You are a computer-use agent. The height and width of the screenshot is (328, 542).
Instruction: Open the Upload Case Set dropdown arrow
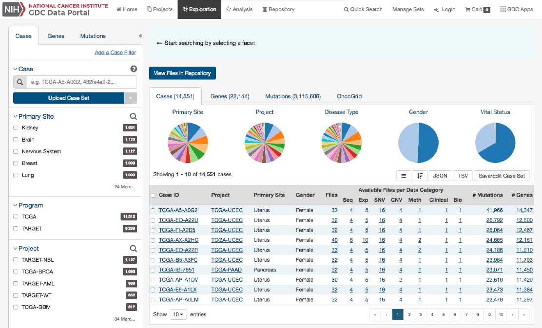point(131,98)
